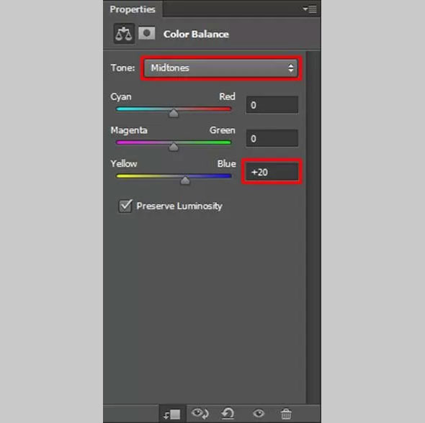Select the Properties panel tab
This screenshot has width=425, height=423.
(x=133, y=9)
